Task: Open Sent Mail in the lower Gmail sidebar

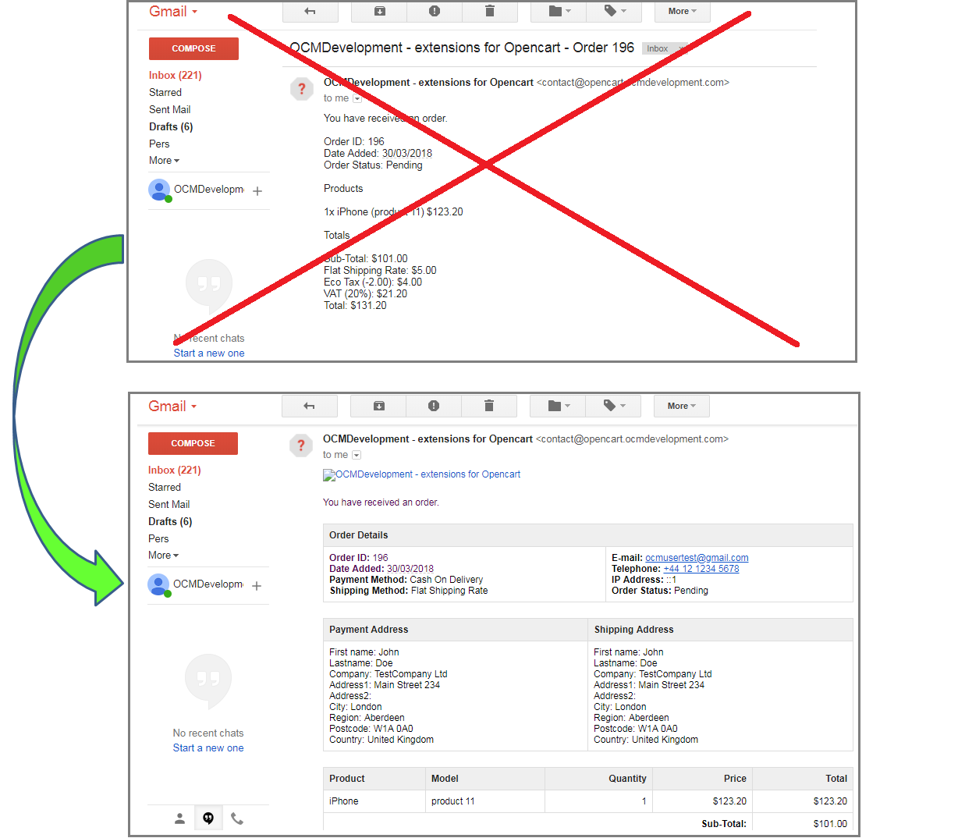Action: pyautogui.click(x=169, y=505)
